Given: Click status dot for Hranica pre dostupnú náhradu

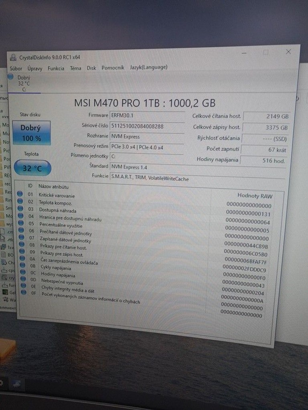Looking at the screenshot, I should (x=21, y=216).
